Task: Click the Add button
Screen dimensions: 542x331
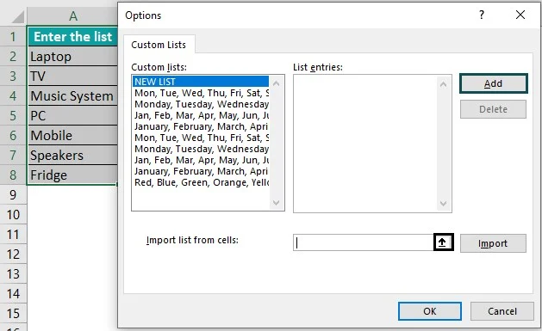Action: [x=493, y=83]
